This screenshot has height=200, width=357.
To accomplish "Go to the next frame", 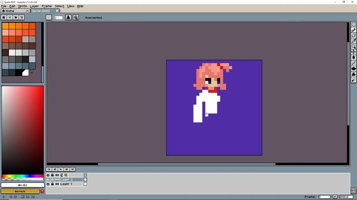I will (66, 169).
